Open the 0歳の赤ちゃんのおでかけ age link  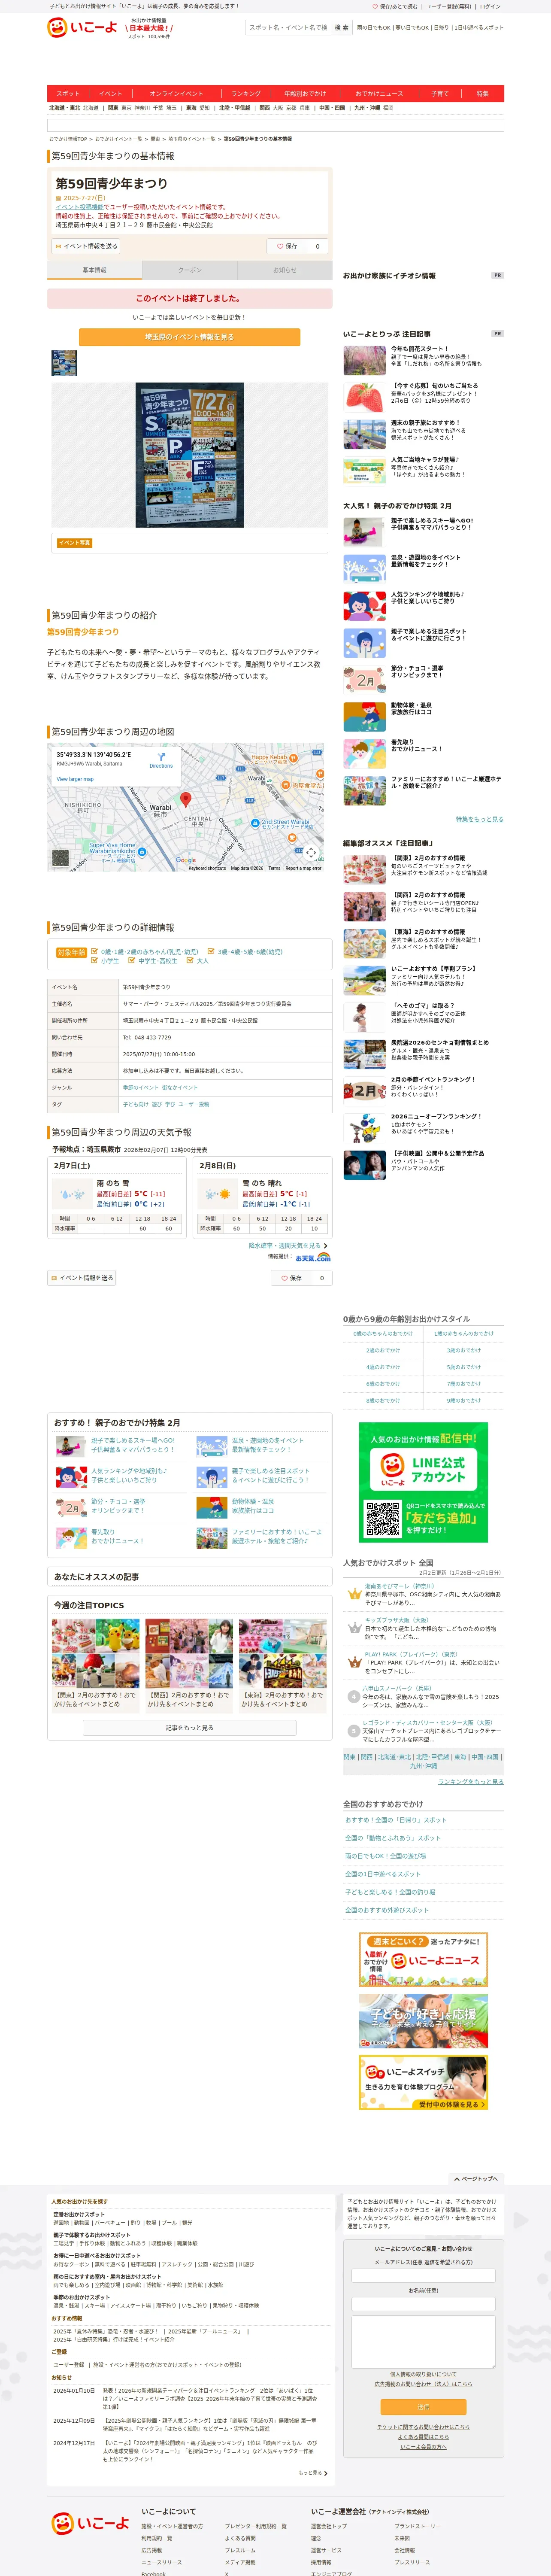click(x=383, y=1334)
